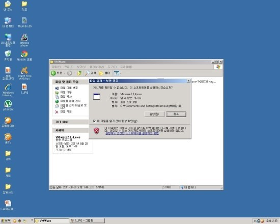The image size is (280, 224).
Task: Go back with the green 뒤로 arrow
Action: tap(56, 73)
